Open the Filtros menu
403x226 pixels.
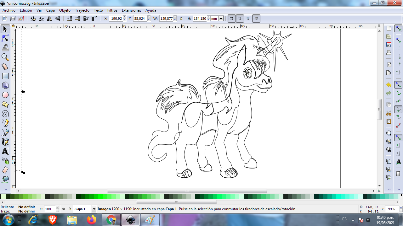click(112, 10)
